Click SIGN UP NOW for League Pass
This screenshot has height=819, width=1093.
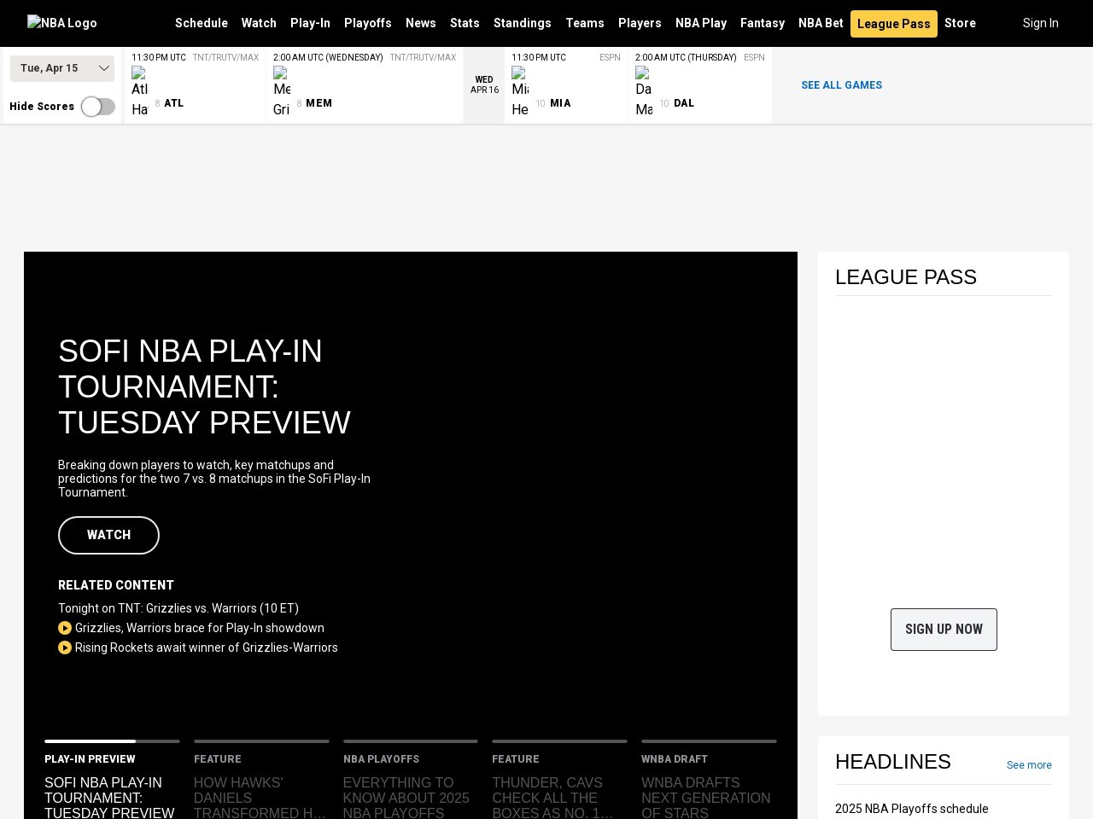point(944,630)
